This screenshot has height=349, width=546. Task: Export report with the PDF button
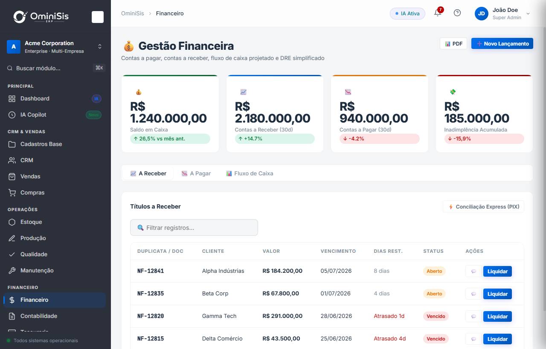[x=453, y=44]
